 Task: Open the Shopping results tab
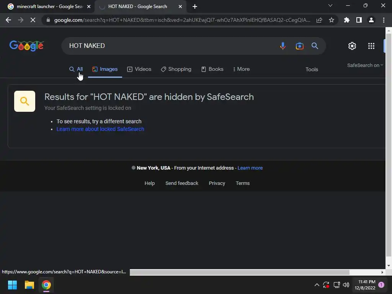tap(176, 69)
